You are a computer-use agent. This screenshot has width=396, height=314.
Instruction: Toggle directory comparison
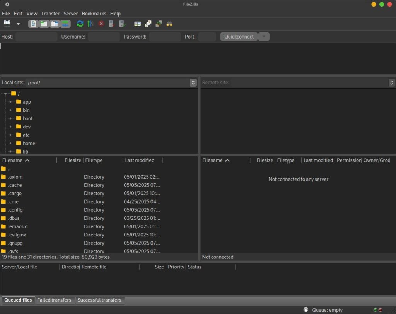[148, 24]
